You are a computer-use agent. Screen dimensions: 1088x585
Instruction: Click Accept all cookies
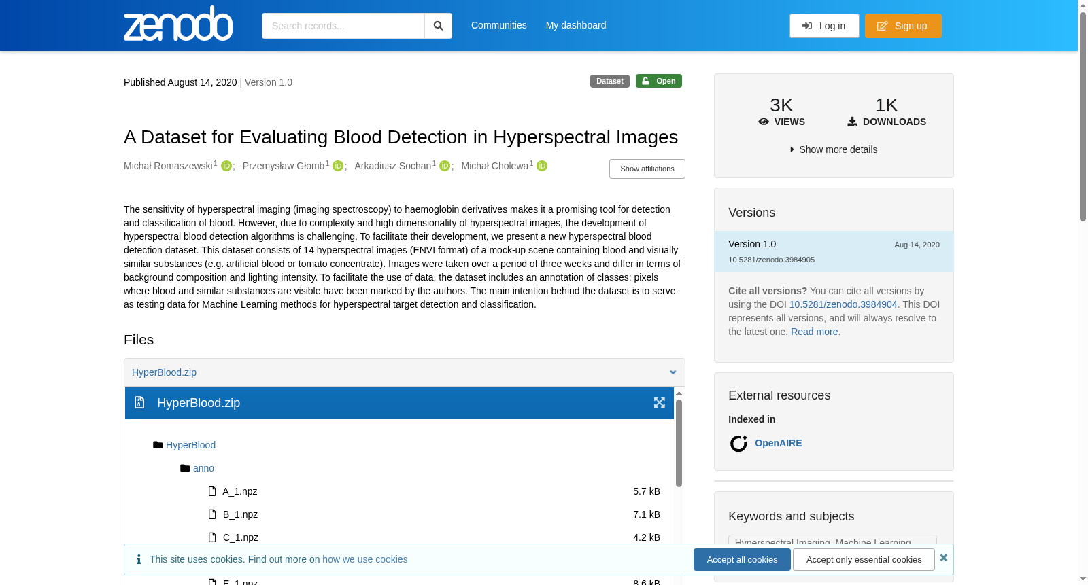[742, 559]
